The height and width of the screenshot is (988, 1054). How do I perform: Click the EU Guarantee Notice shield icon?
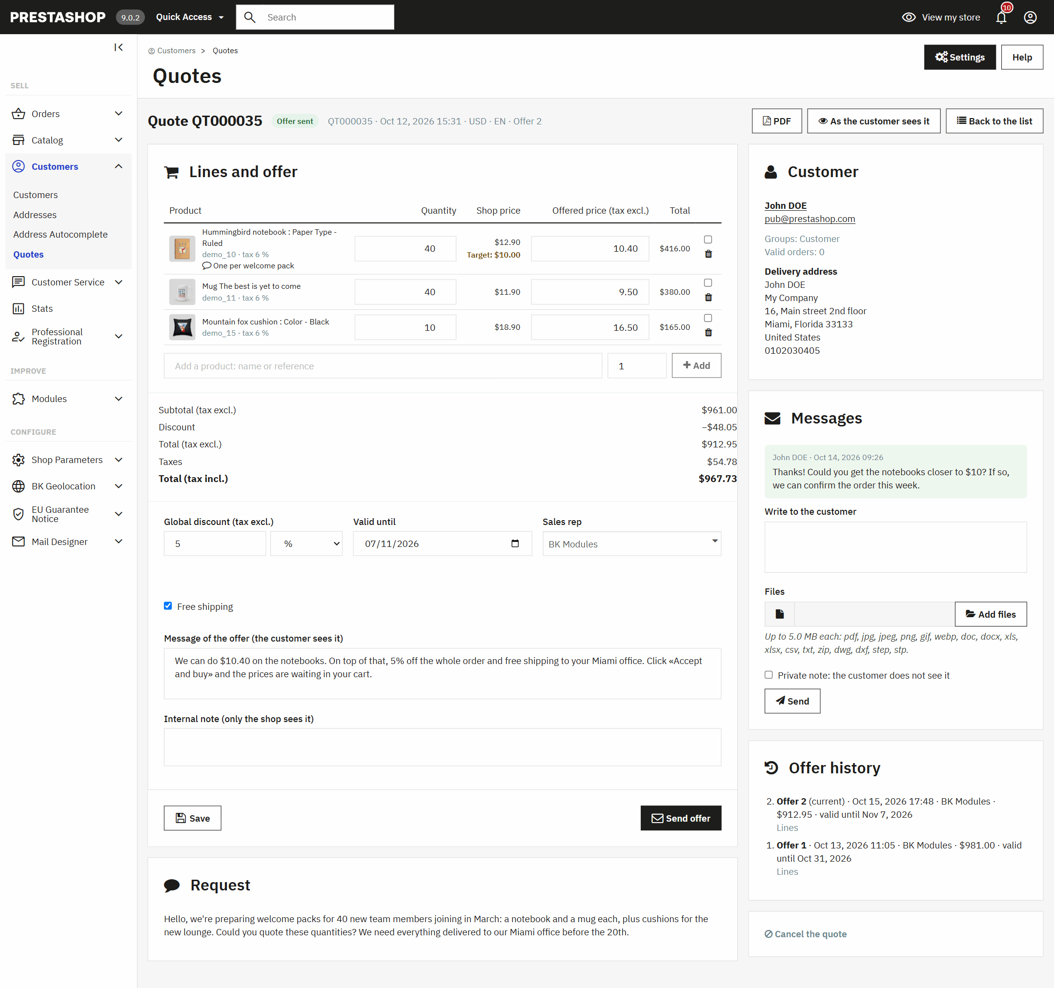[x=19, y=514]
